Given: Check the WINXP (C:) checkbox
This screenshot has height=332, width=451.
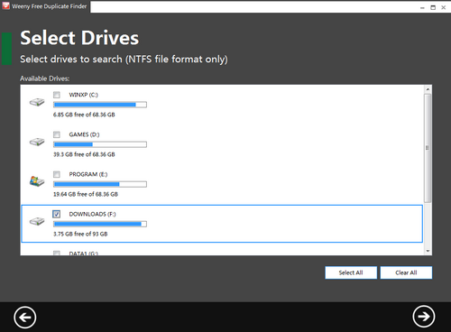Looking at the screenshot, I should (57, 95).
